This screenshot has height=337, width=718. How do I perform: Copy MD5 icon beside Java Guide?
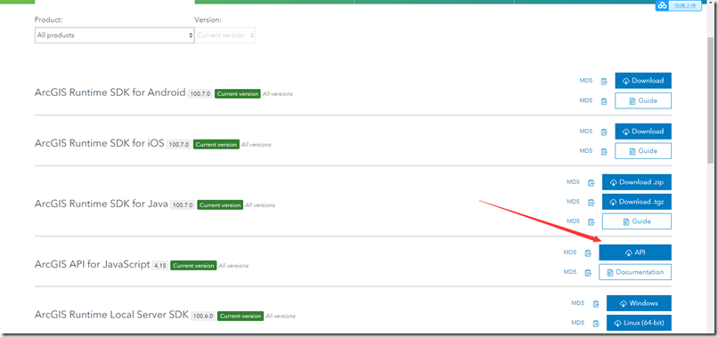pyautogui.click(x=592, y=221)
